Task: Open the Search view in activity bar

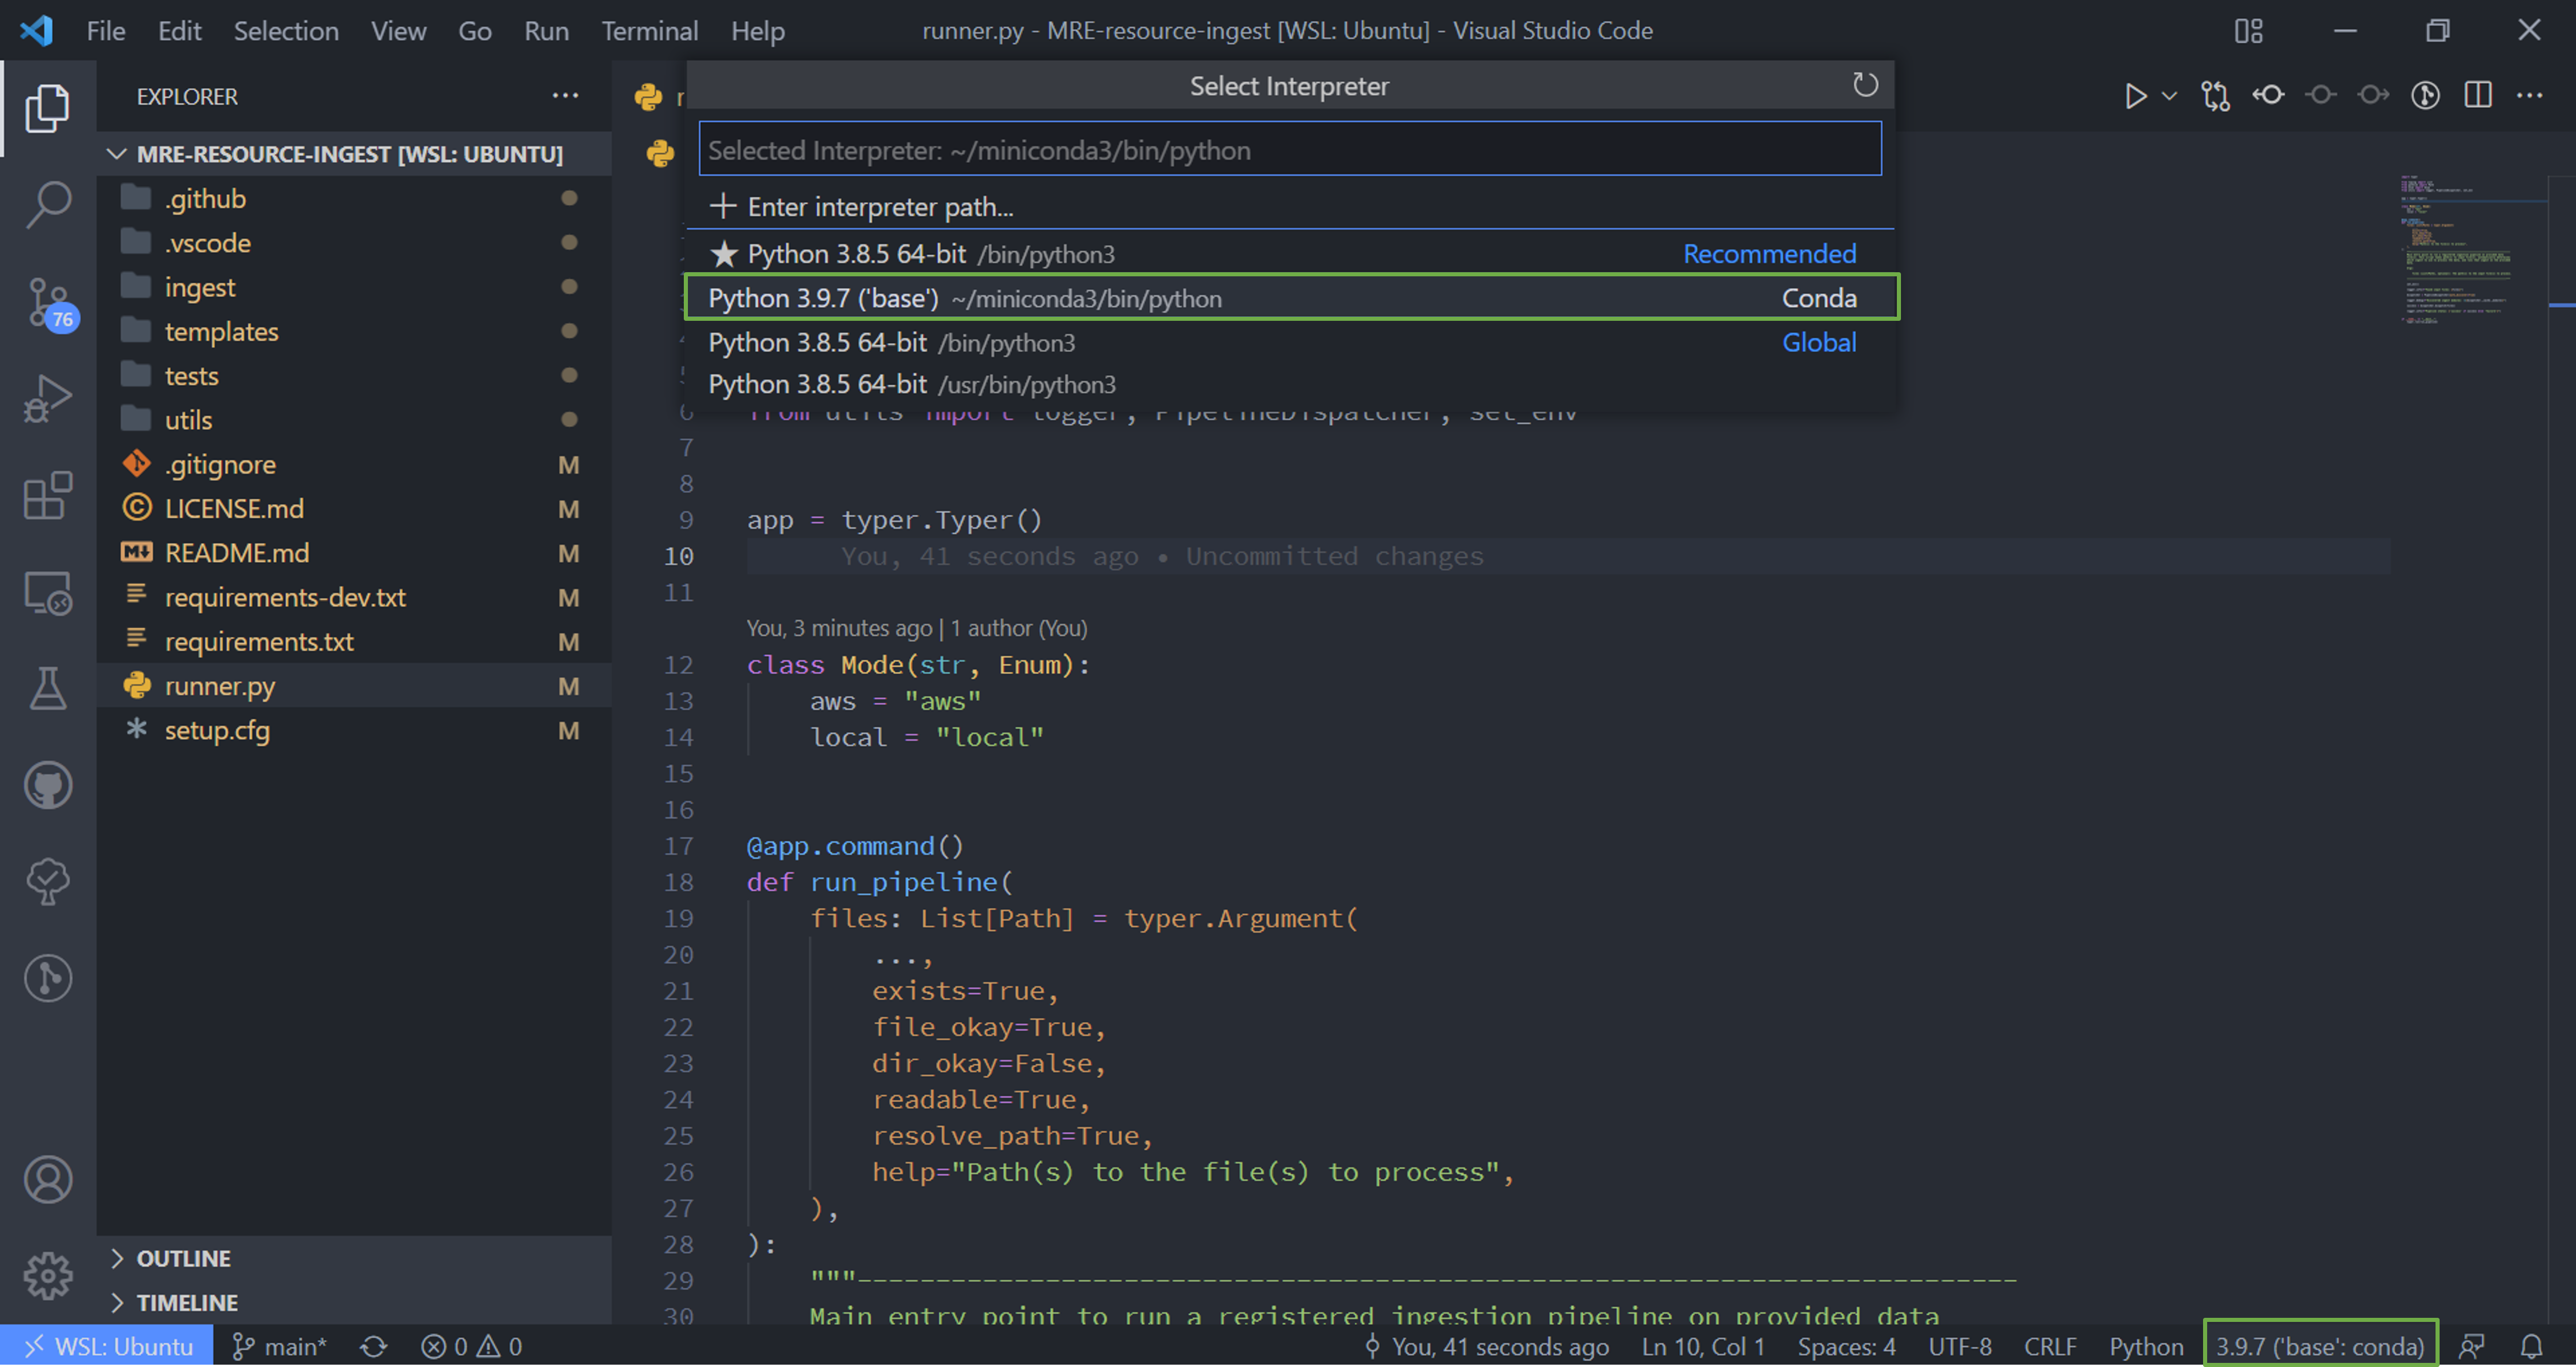Action: coord(47,204)
